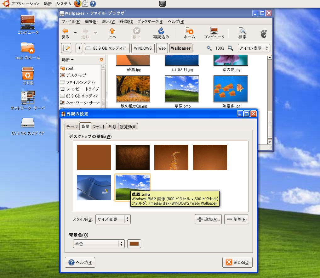Select the Wallpaper path button
The width and height of the screenshot is (320, 278).
pyautogui.click(x=181, y=48)
